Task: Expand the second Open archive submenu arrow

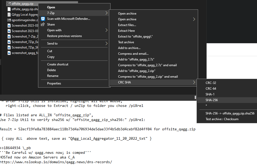Action: [x=194, y=19]
